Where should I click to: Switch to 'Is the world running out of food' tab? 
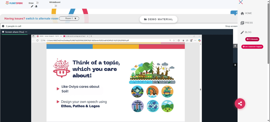(x=76, y=36)
